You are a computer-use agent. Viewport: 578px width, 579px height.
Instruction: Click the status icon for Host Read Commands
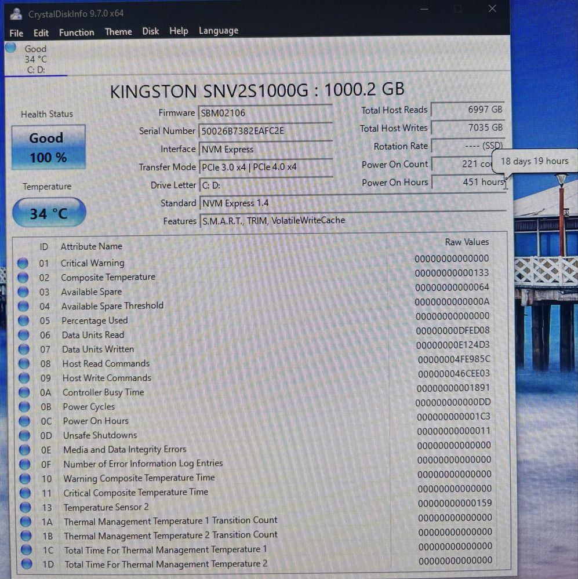pos(24,364)
